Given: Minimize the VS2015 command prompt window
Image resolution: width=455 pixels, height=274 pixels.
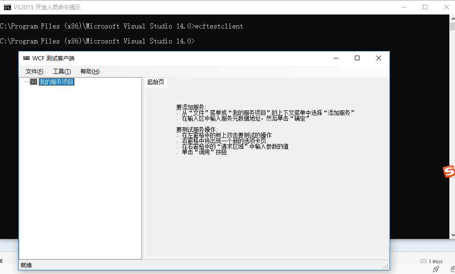Looking at the screenshot, I should pyautogui.click(x=404, y=7).
